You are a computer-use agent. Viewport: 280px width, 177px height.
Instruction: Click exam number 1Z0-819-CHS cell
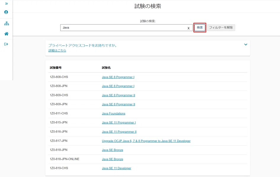59,168
